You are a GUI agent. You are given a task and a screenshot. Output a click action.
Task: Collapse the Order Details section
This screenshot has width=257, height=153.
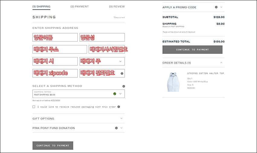tap(221, 63)
